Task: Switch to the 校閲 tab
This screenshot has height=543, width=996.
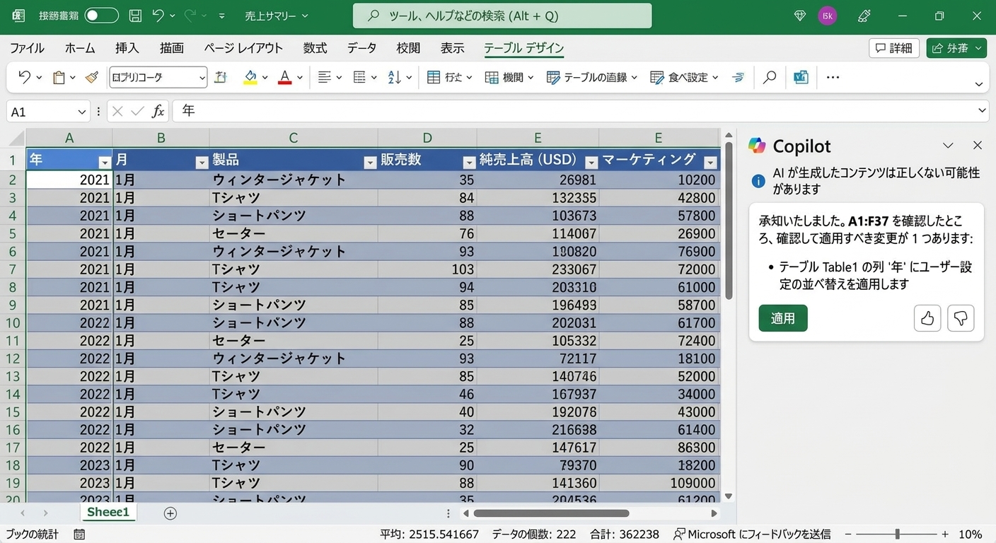Action: tap(408, 48)
